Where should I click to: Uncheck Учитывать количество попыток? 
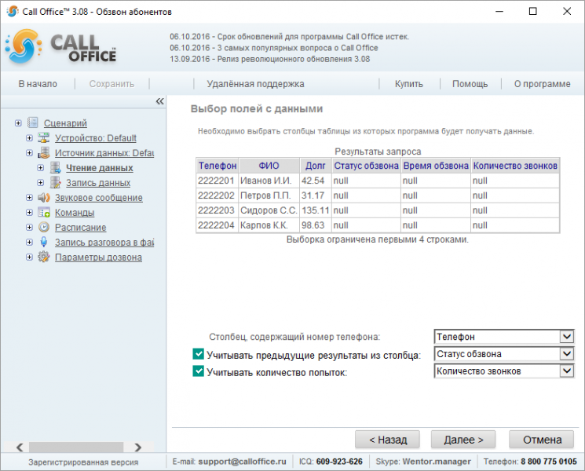[198, 371]
